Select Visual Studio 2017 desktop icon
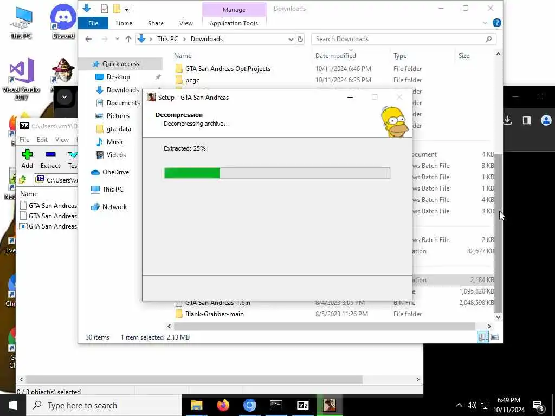The width and height of the screenshot is (555, 416). (21, 79)
